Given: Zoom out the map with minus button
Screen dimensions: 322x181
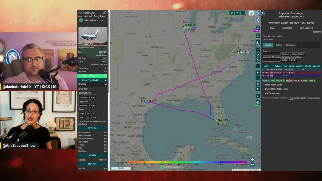Looking at the screenshot, I should [x=252, y=164].
